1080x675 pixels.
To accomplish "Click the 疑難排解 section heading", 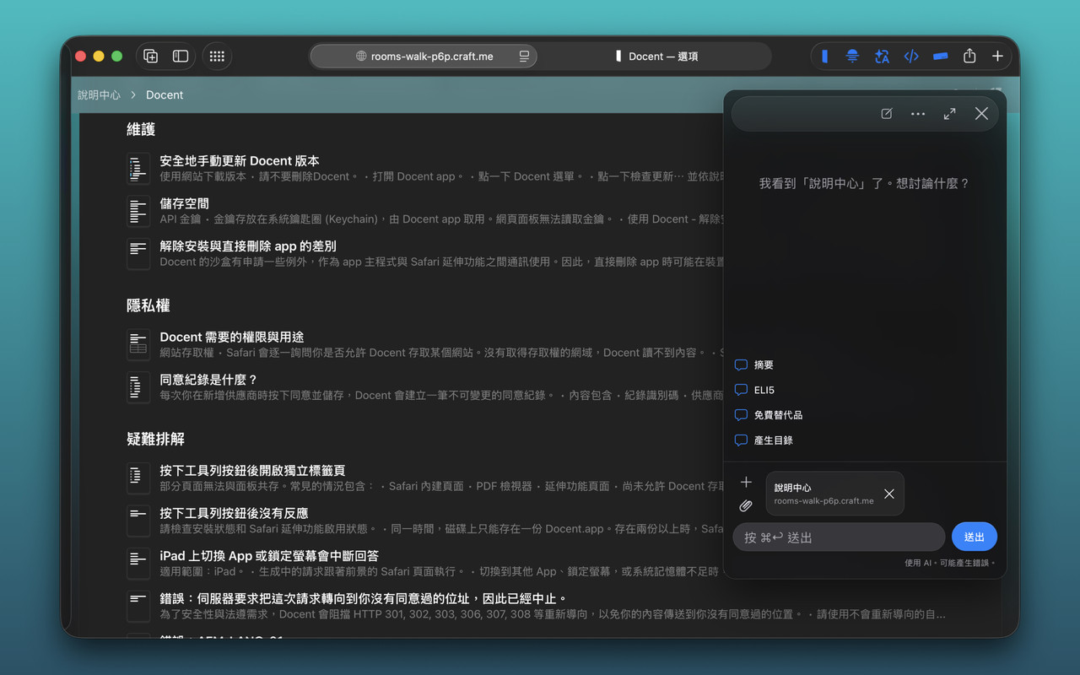I will click(155, 439).
